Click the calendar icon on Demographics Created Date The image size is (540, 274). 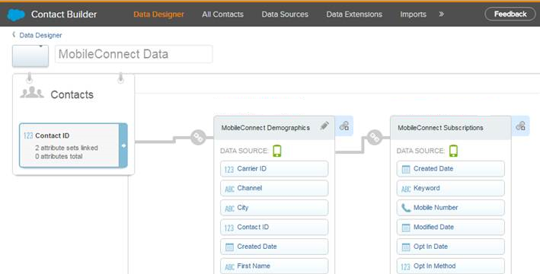[229, 247]
